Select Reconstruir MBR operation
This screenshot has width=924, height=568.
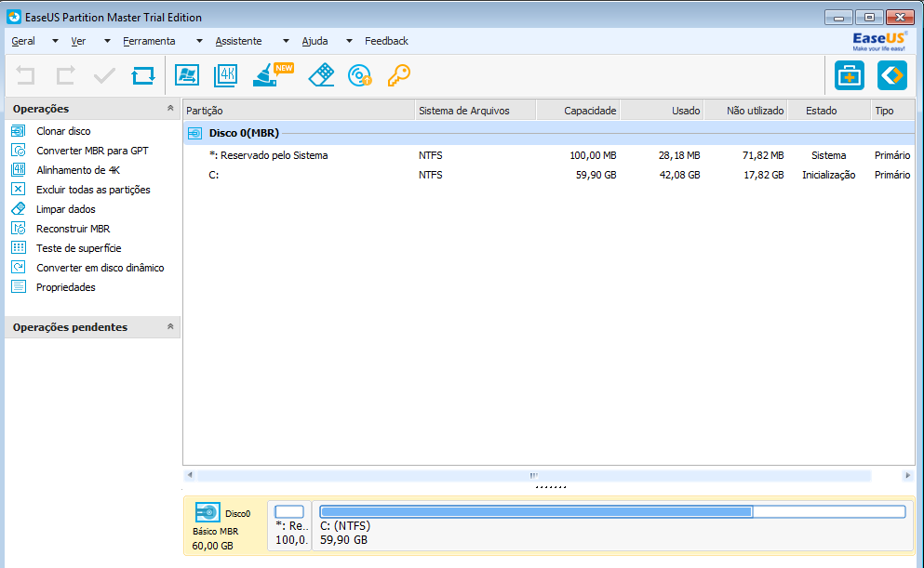click(74, 229)
